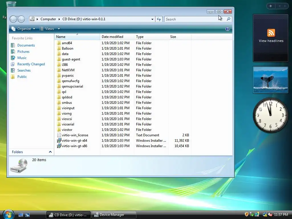Click the Help question mark icon
The image size is (292, 219).
(x=227, y=29)
